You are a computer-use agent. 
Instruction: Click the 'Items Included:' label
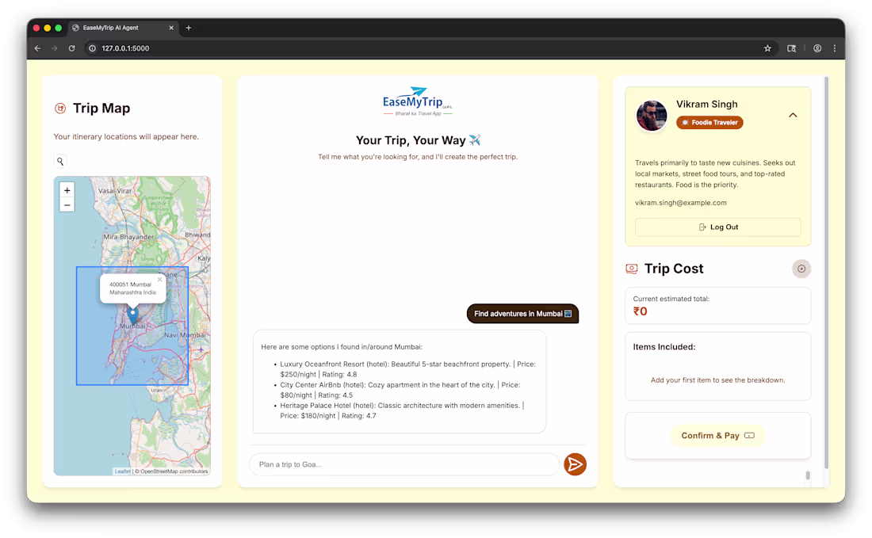pos(664,347)
